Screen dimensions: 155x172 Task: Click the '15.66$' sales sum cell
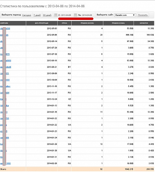point(130,54)
